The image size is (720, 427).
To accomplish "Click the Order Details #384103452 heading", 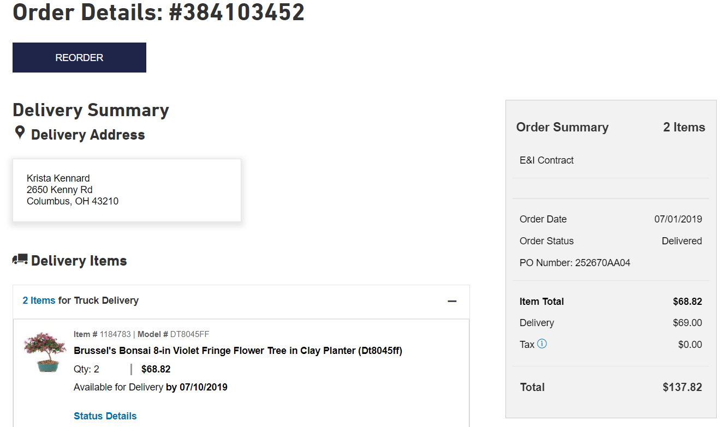I will [159, 12].
